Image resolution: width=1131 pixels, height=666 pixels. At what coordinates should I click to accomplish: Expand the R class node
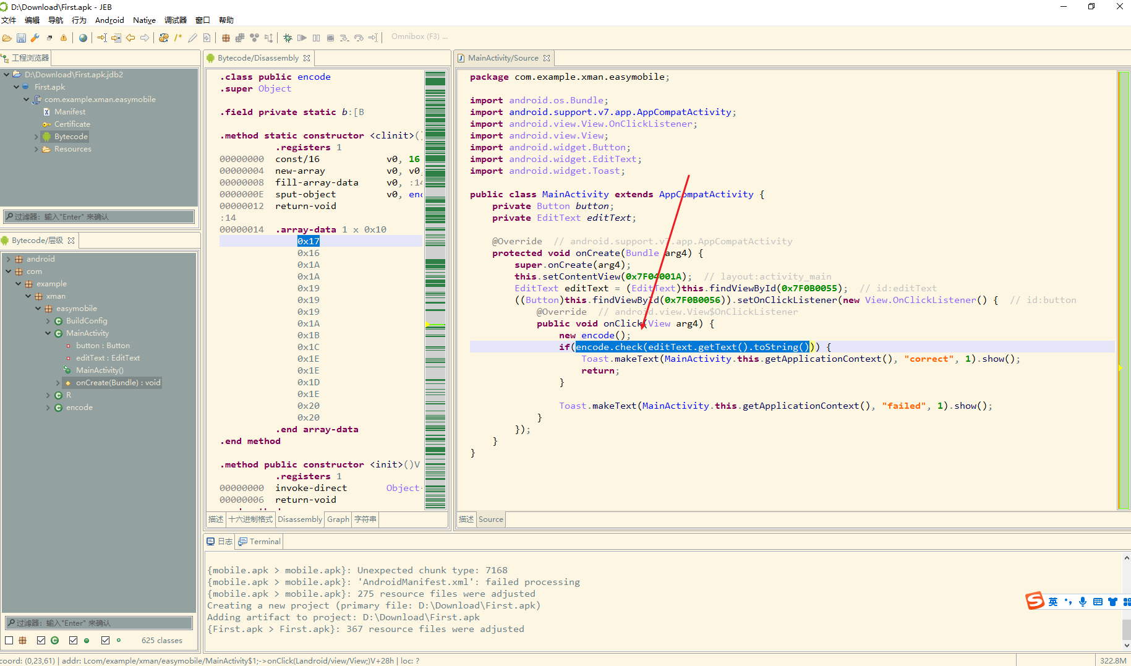(48, 395)
